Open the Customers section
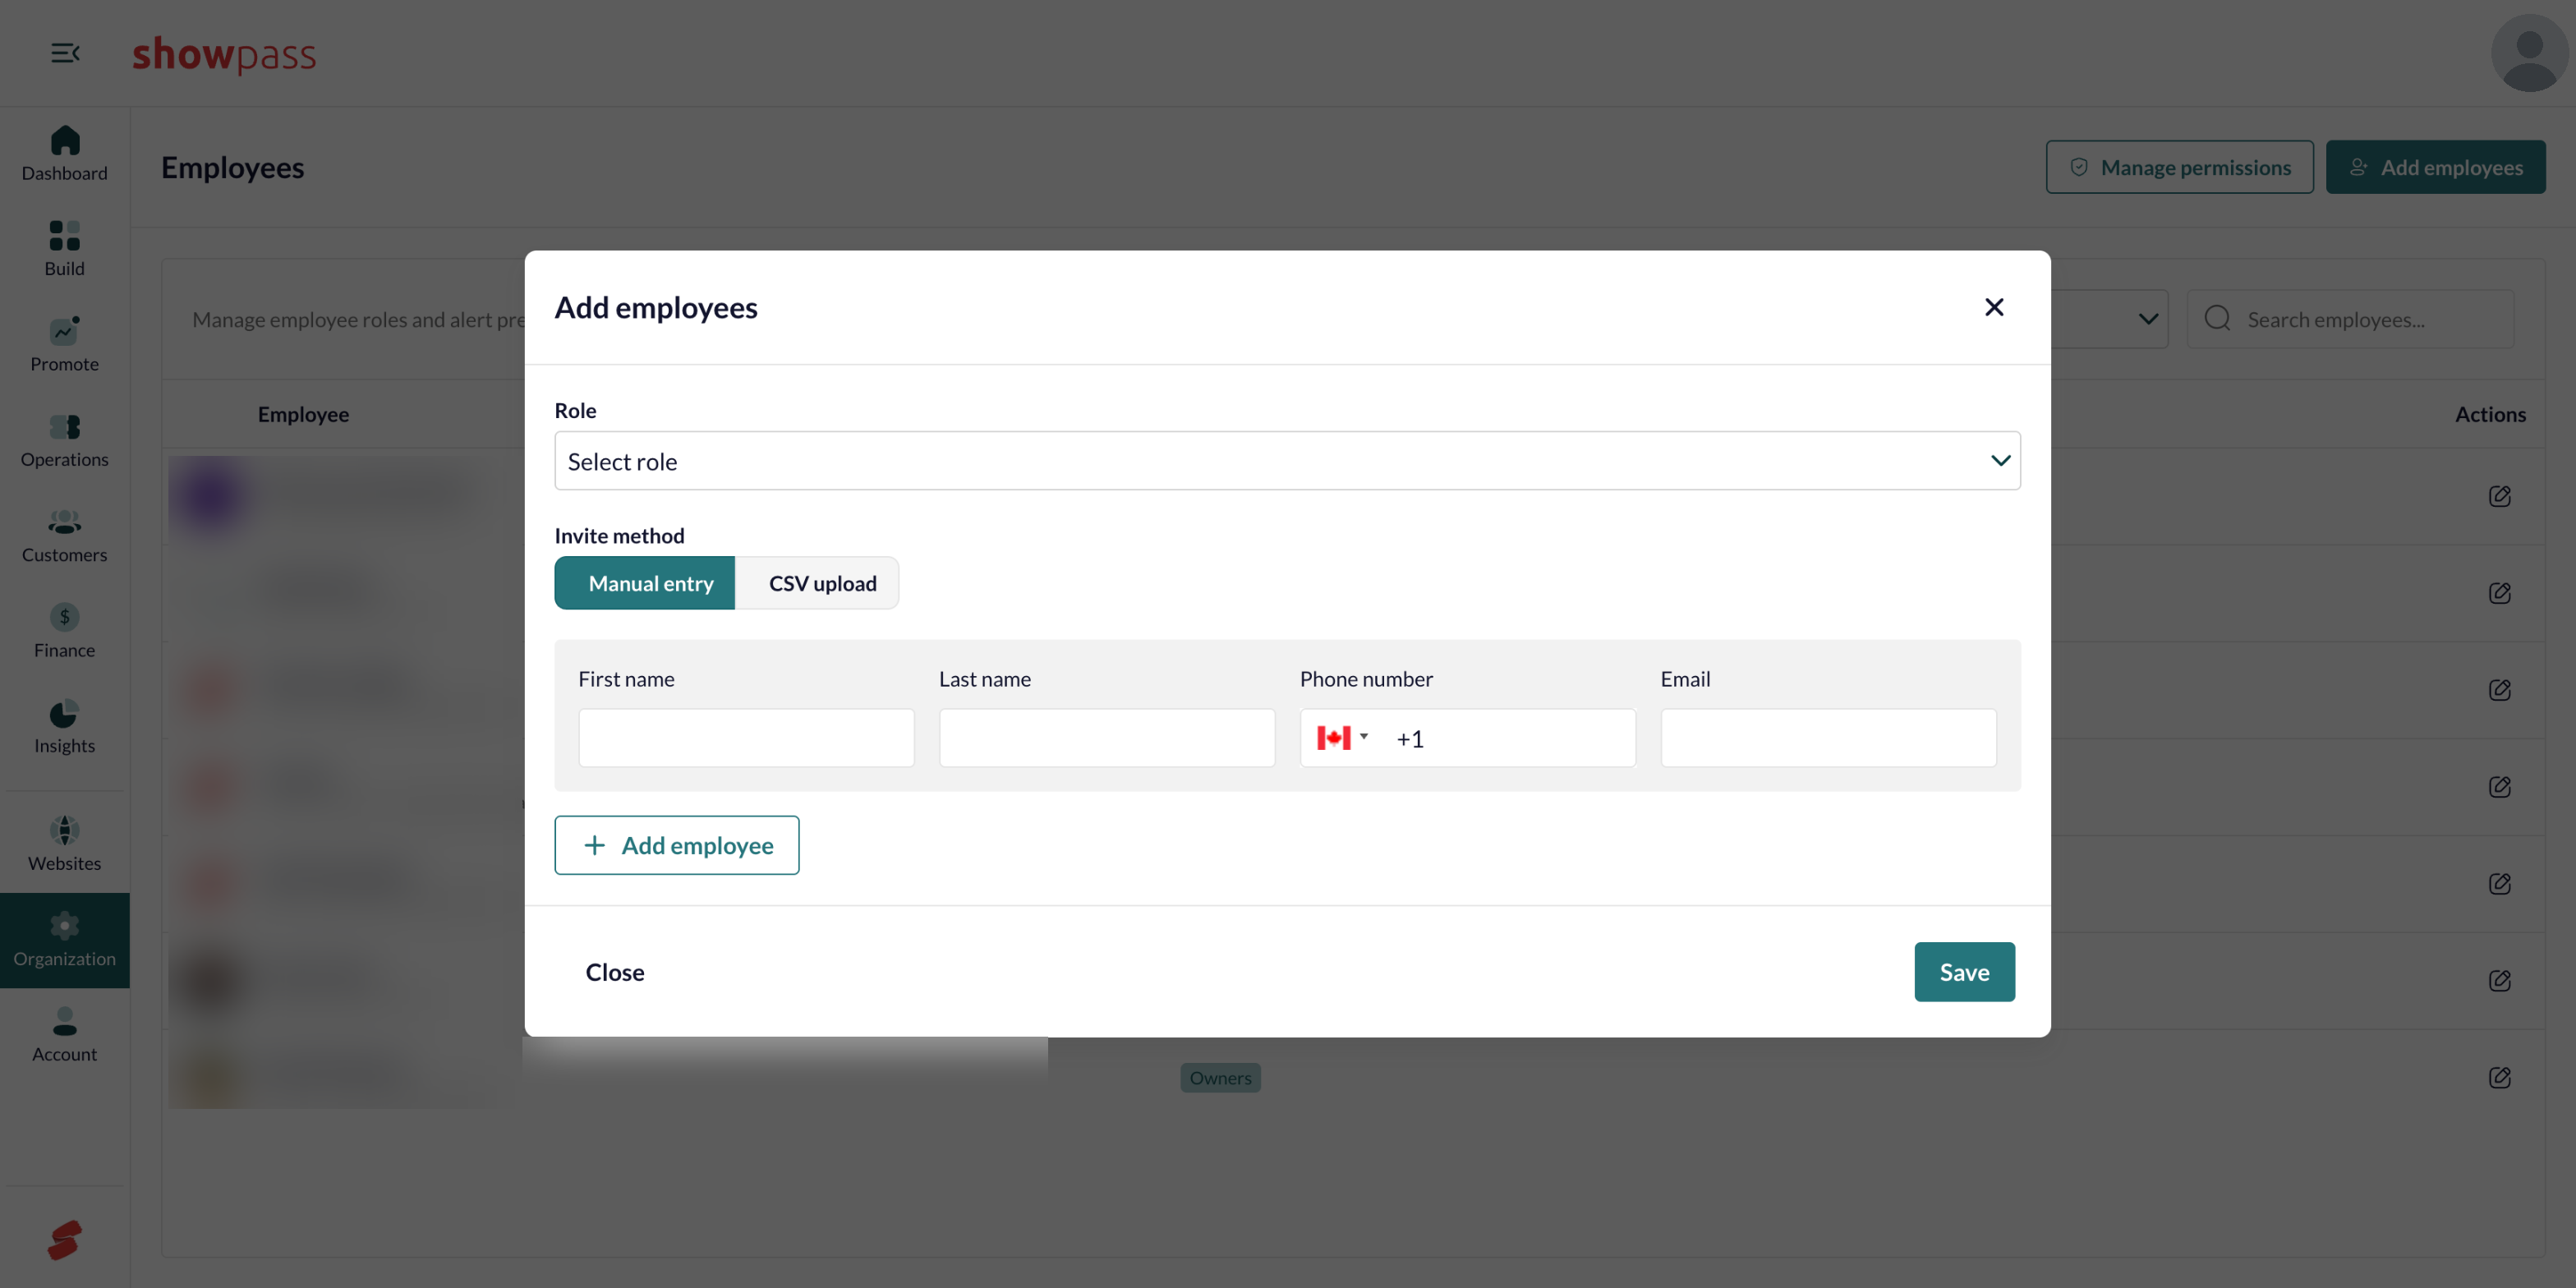Screen dimensions: 2576x1288 point(64,535)
